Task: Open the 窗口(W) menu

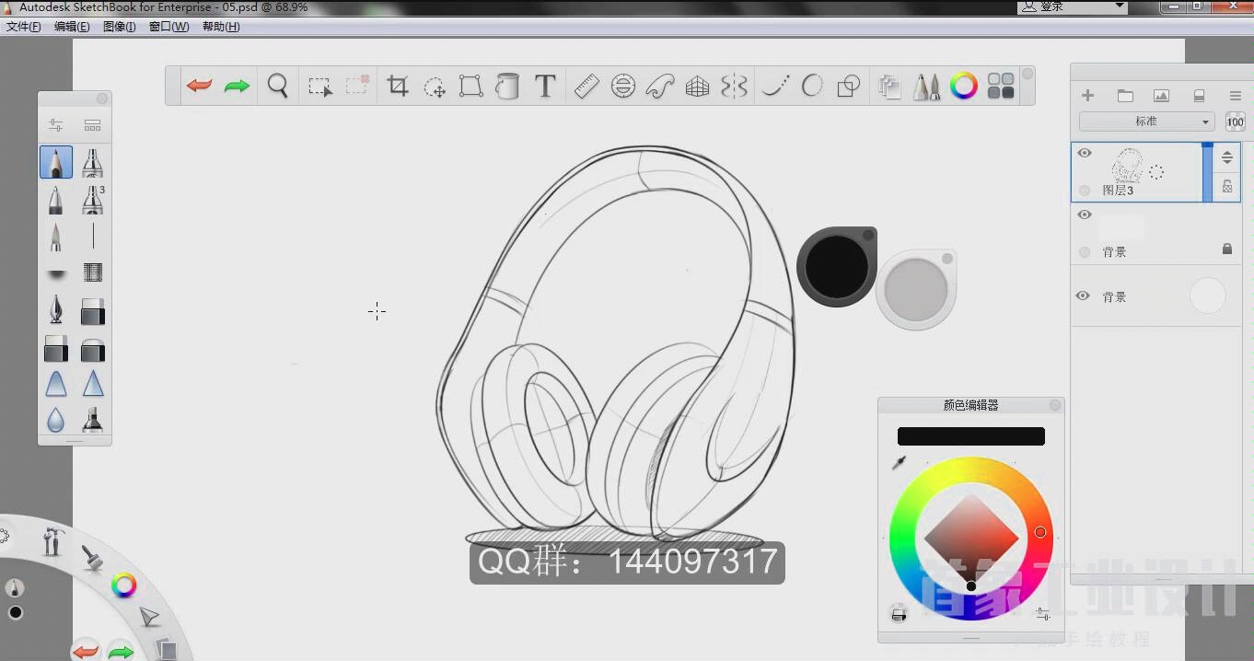Action: click(x=168, y=27)
